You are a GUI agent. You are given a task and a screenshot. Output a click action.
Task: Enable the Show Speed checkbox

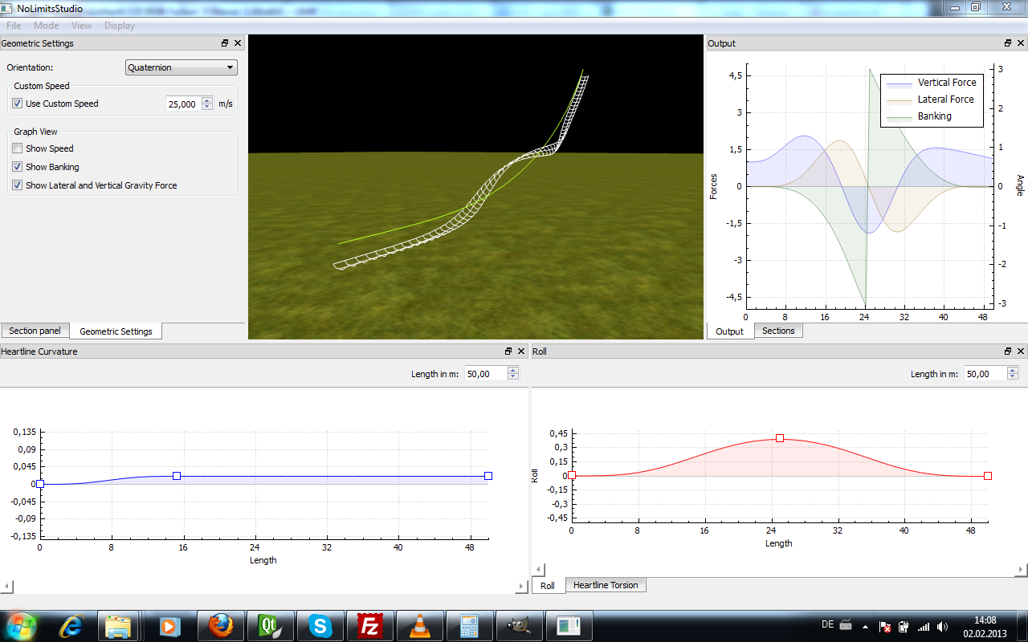(x=18, y=148)
